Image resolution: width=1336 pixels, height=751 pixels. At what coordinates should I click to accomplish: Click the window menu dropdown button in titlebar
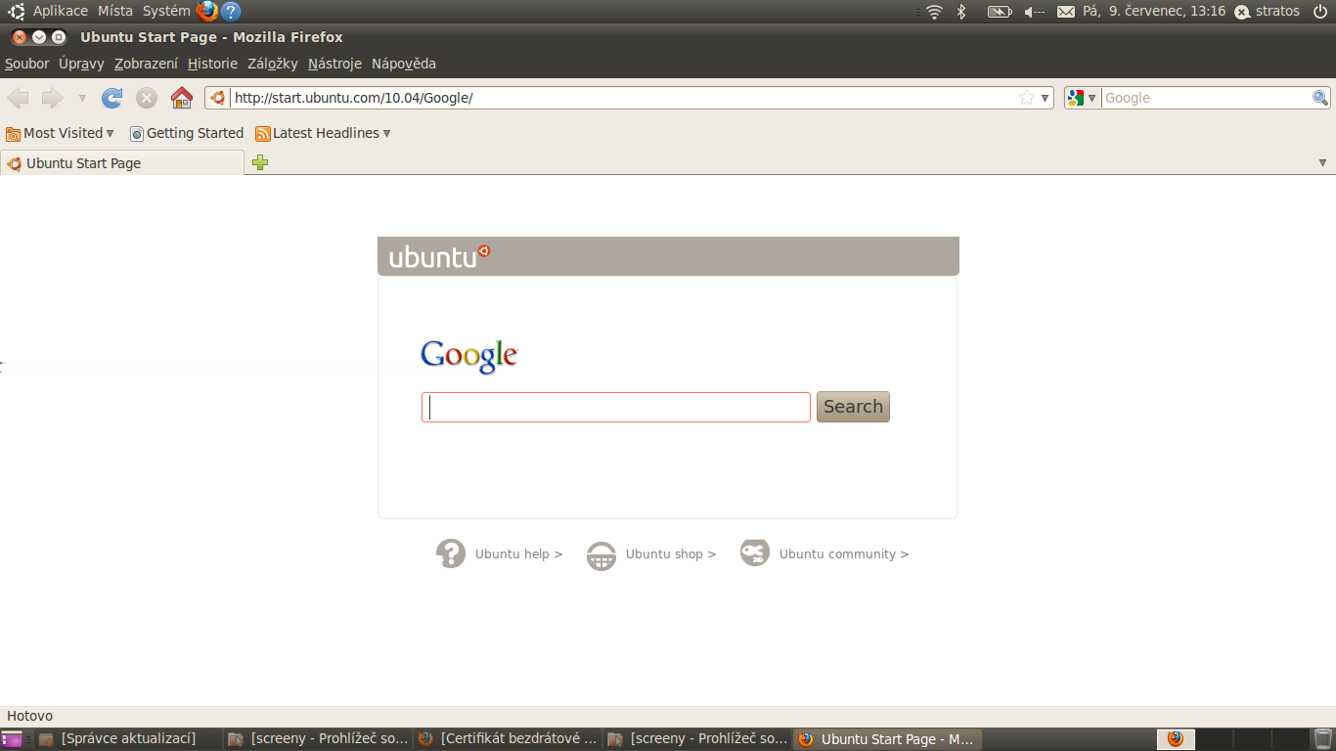click(x=39, y=37)
